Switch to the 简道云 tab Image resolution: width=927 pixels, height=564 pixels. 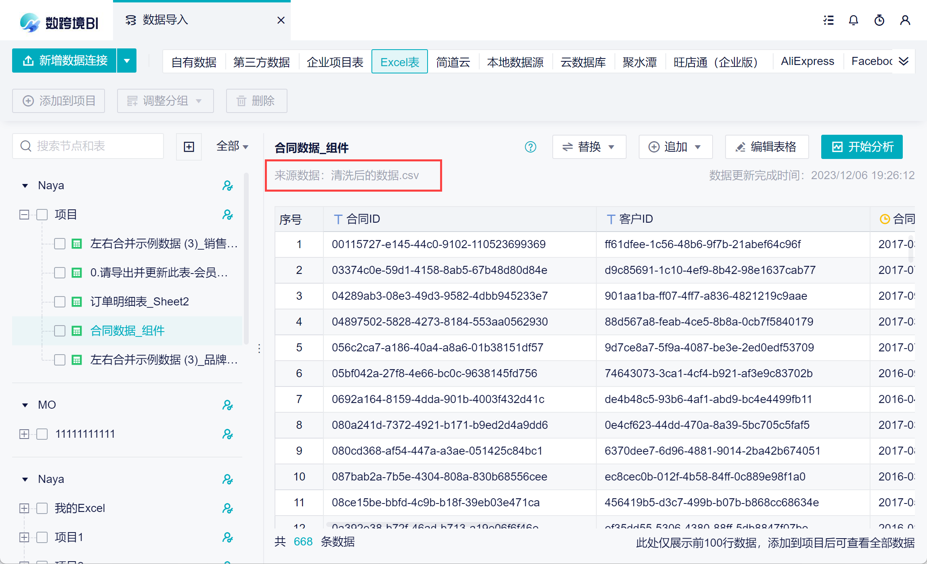(453, 62)
